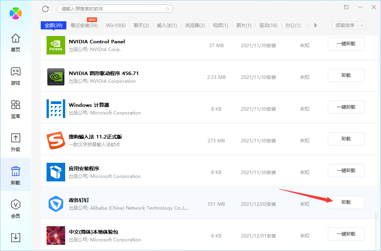
Task: Focus the software search input field
Action: [x=115, y=9]
